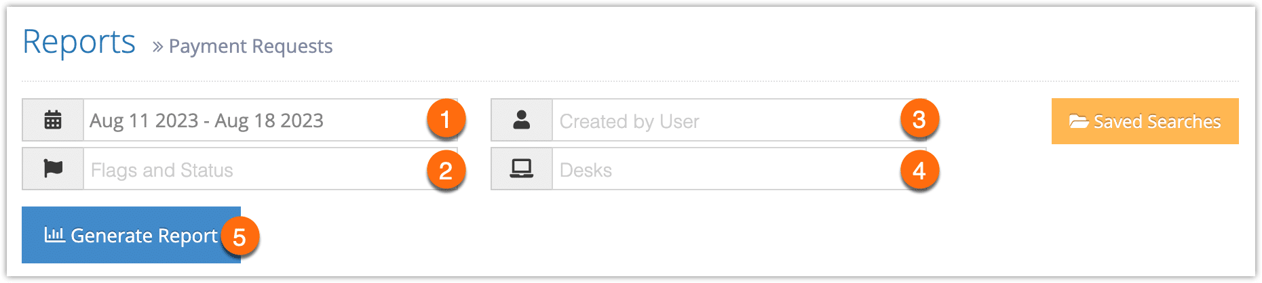Click orange marker number 2
The width and height of the screenshot is (1262, 283).
click(x=446, y=170)
